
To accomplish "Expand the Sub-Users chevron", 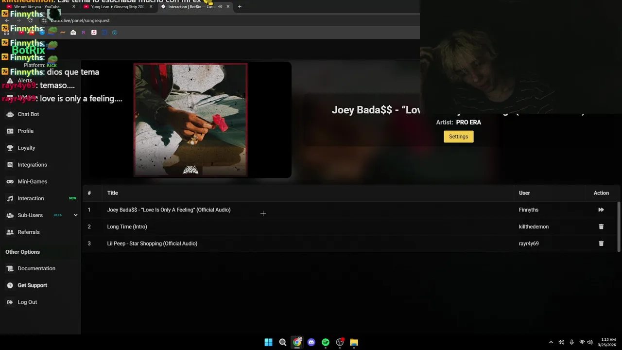I will click(x=75, y=215).
